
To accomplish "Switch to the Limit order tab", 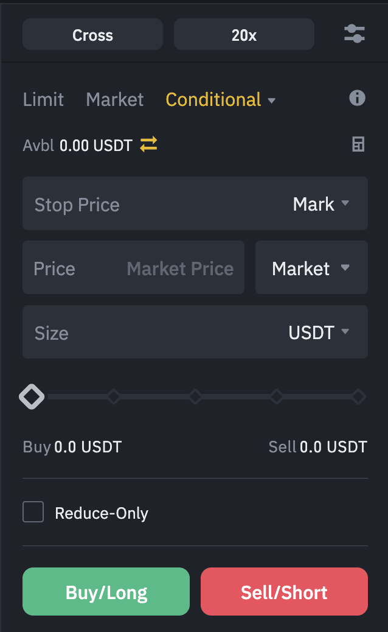I will [x=43, y=100].
